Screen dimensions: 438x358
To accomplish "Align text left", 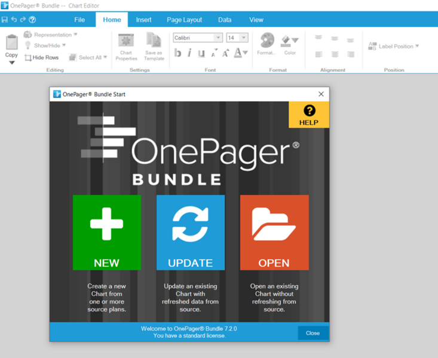I will pos(318,54).
